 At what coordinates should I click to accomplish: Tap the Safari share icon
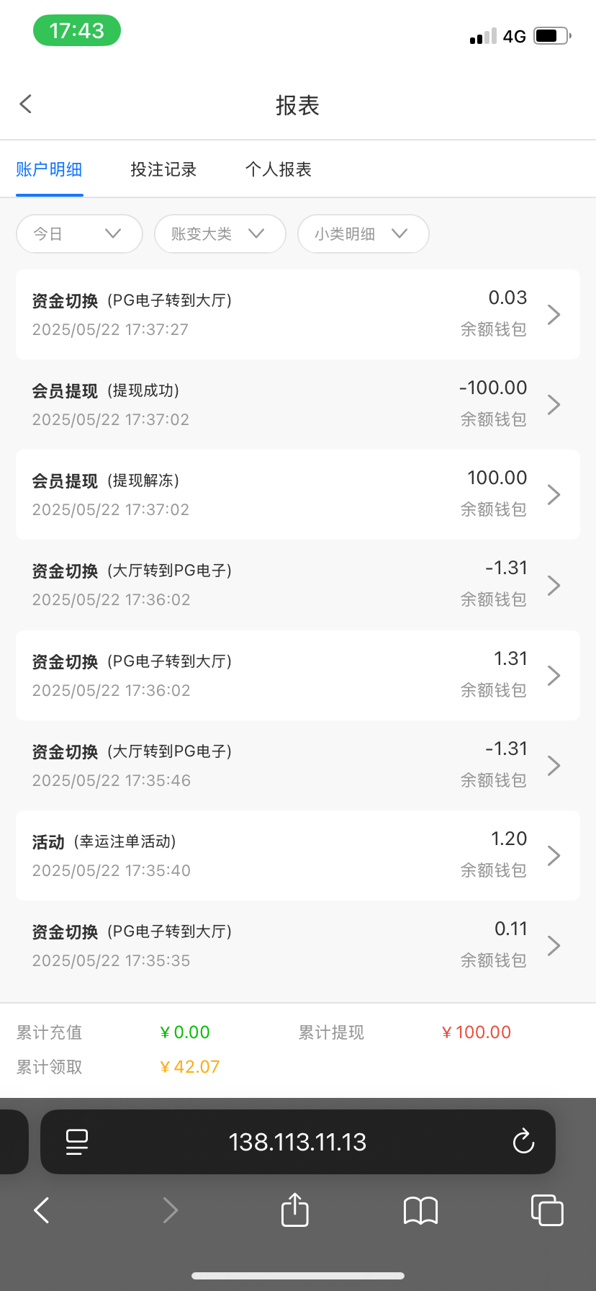coord(294,1210)
